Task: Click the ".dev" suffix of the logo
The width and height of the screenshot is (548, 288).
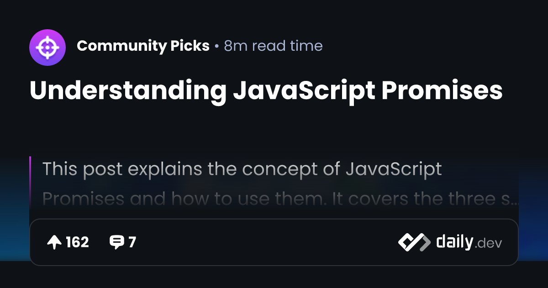Action: pos(488,244)
